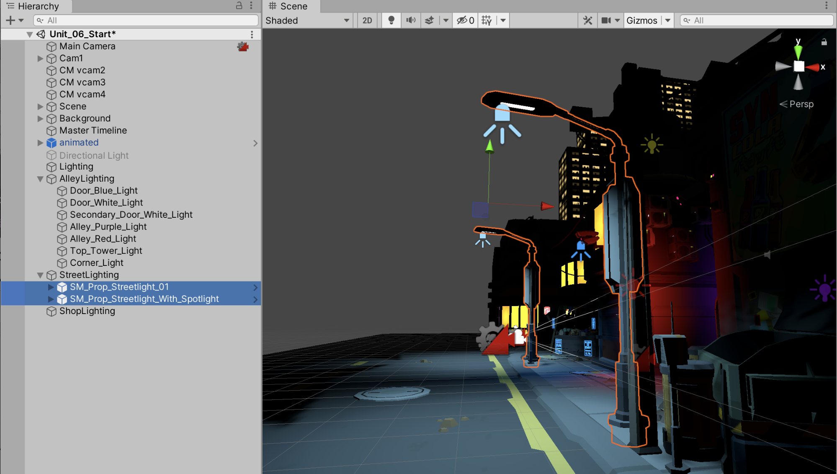Click the plus create object button
The height and width of the screenshot is (474, 837).
pos(10,20)
